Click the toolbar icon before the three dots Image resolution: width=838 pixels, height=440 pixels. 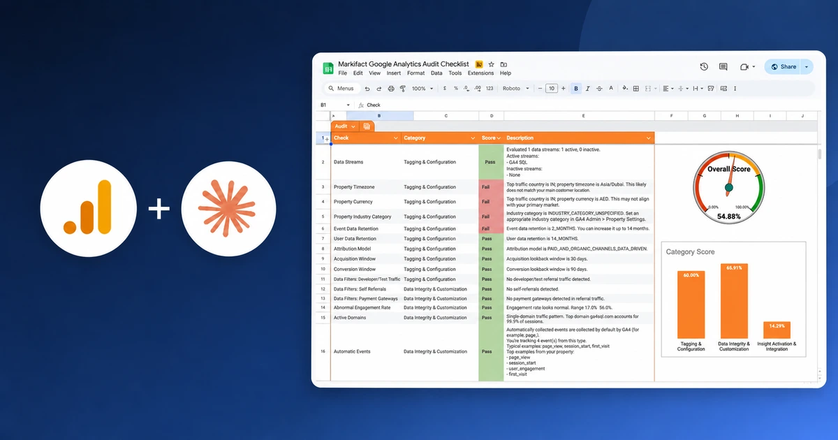click(x=723, y=89)
